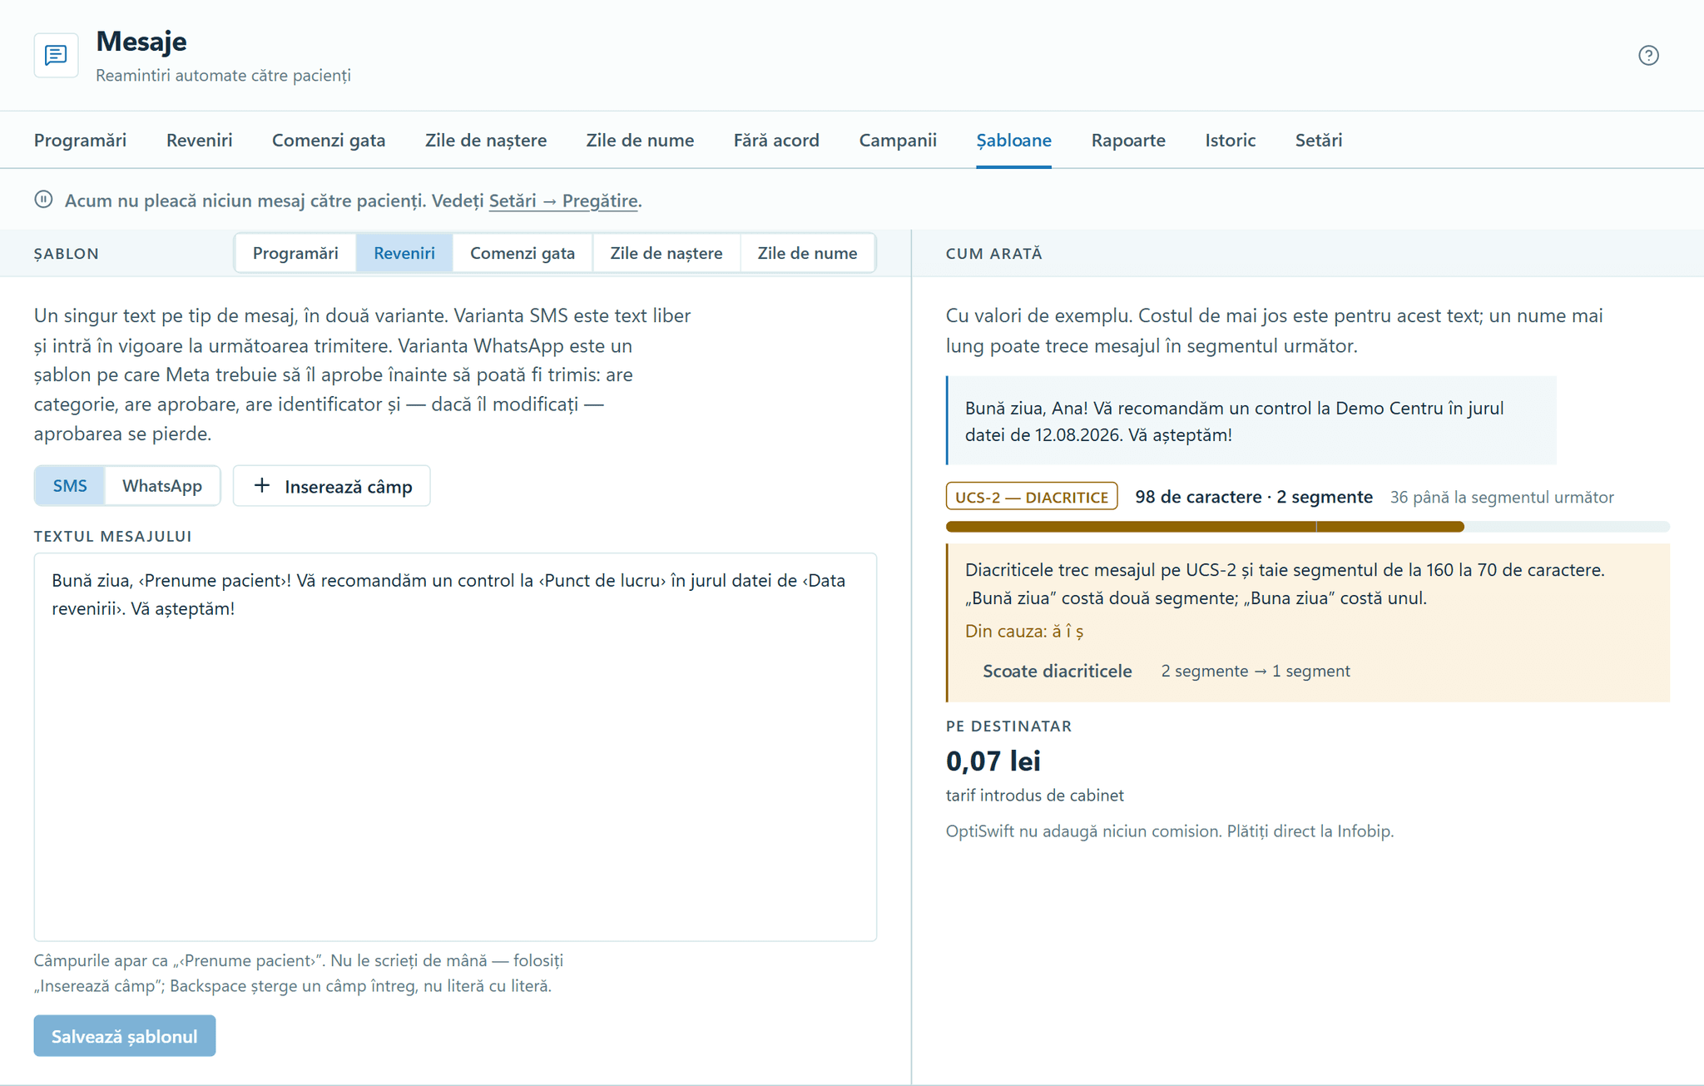Screen dimensions: 1704x1086
Task: View the Istoric tab
Action: [x=1230, y=140]
